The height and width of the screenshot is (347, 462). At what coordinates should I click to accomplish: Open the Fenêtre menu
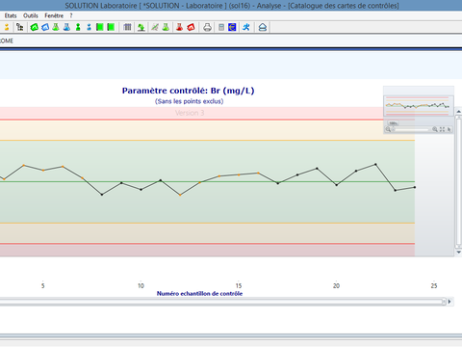[x=54, y=15]
